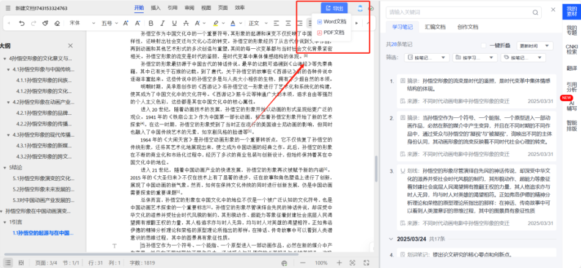Click the format painter icon
Viewport: 581px width, 268px height.
pyautogui.click(x=46, y=23)
